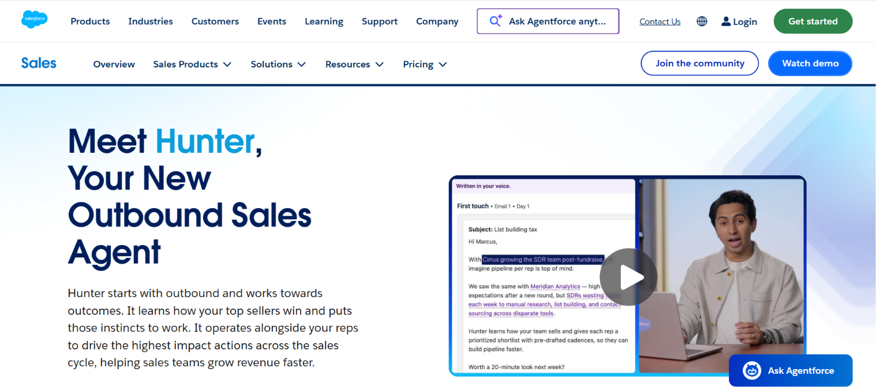This screenshot has height=387, width=876.
Task: Go to the Sales Overview tab
Action: pyautogui.click(x=114, y=64)
